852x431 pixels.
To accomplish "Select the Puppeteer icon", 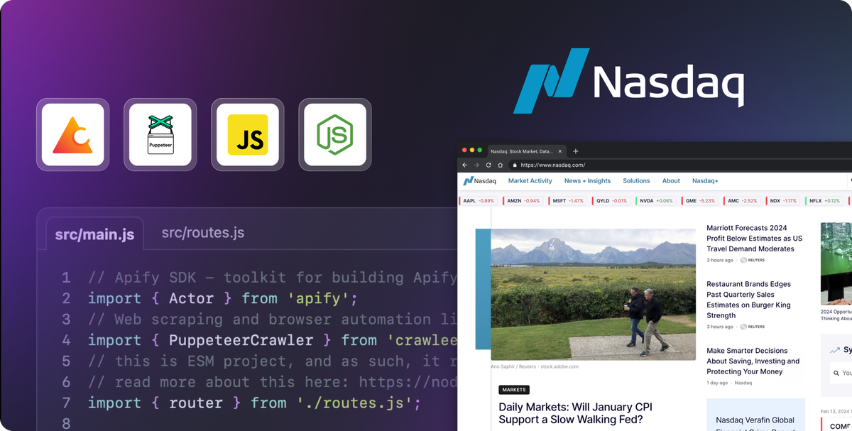I will pos(160,134).
